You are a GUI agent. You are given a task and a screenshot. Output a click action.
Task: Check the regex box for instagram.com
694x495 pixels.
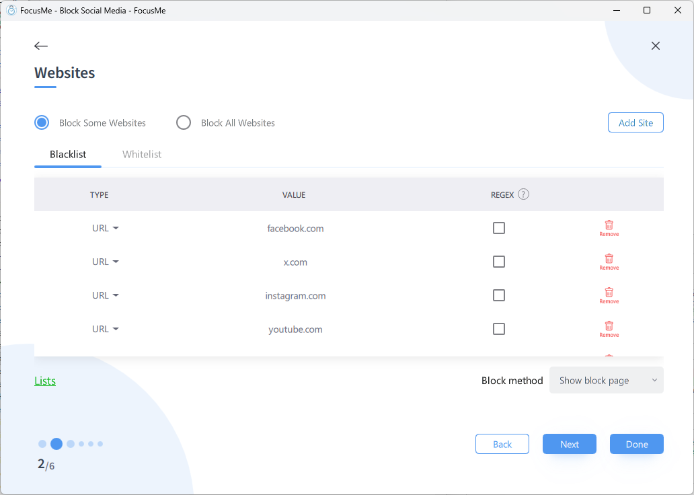[499, 295]
